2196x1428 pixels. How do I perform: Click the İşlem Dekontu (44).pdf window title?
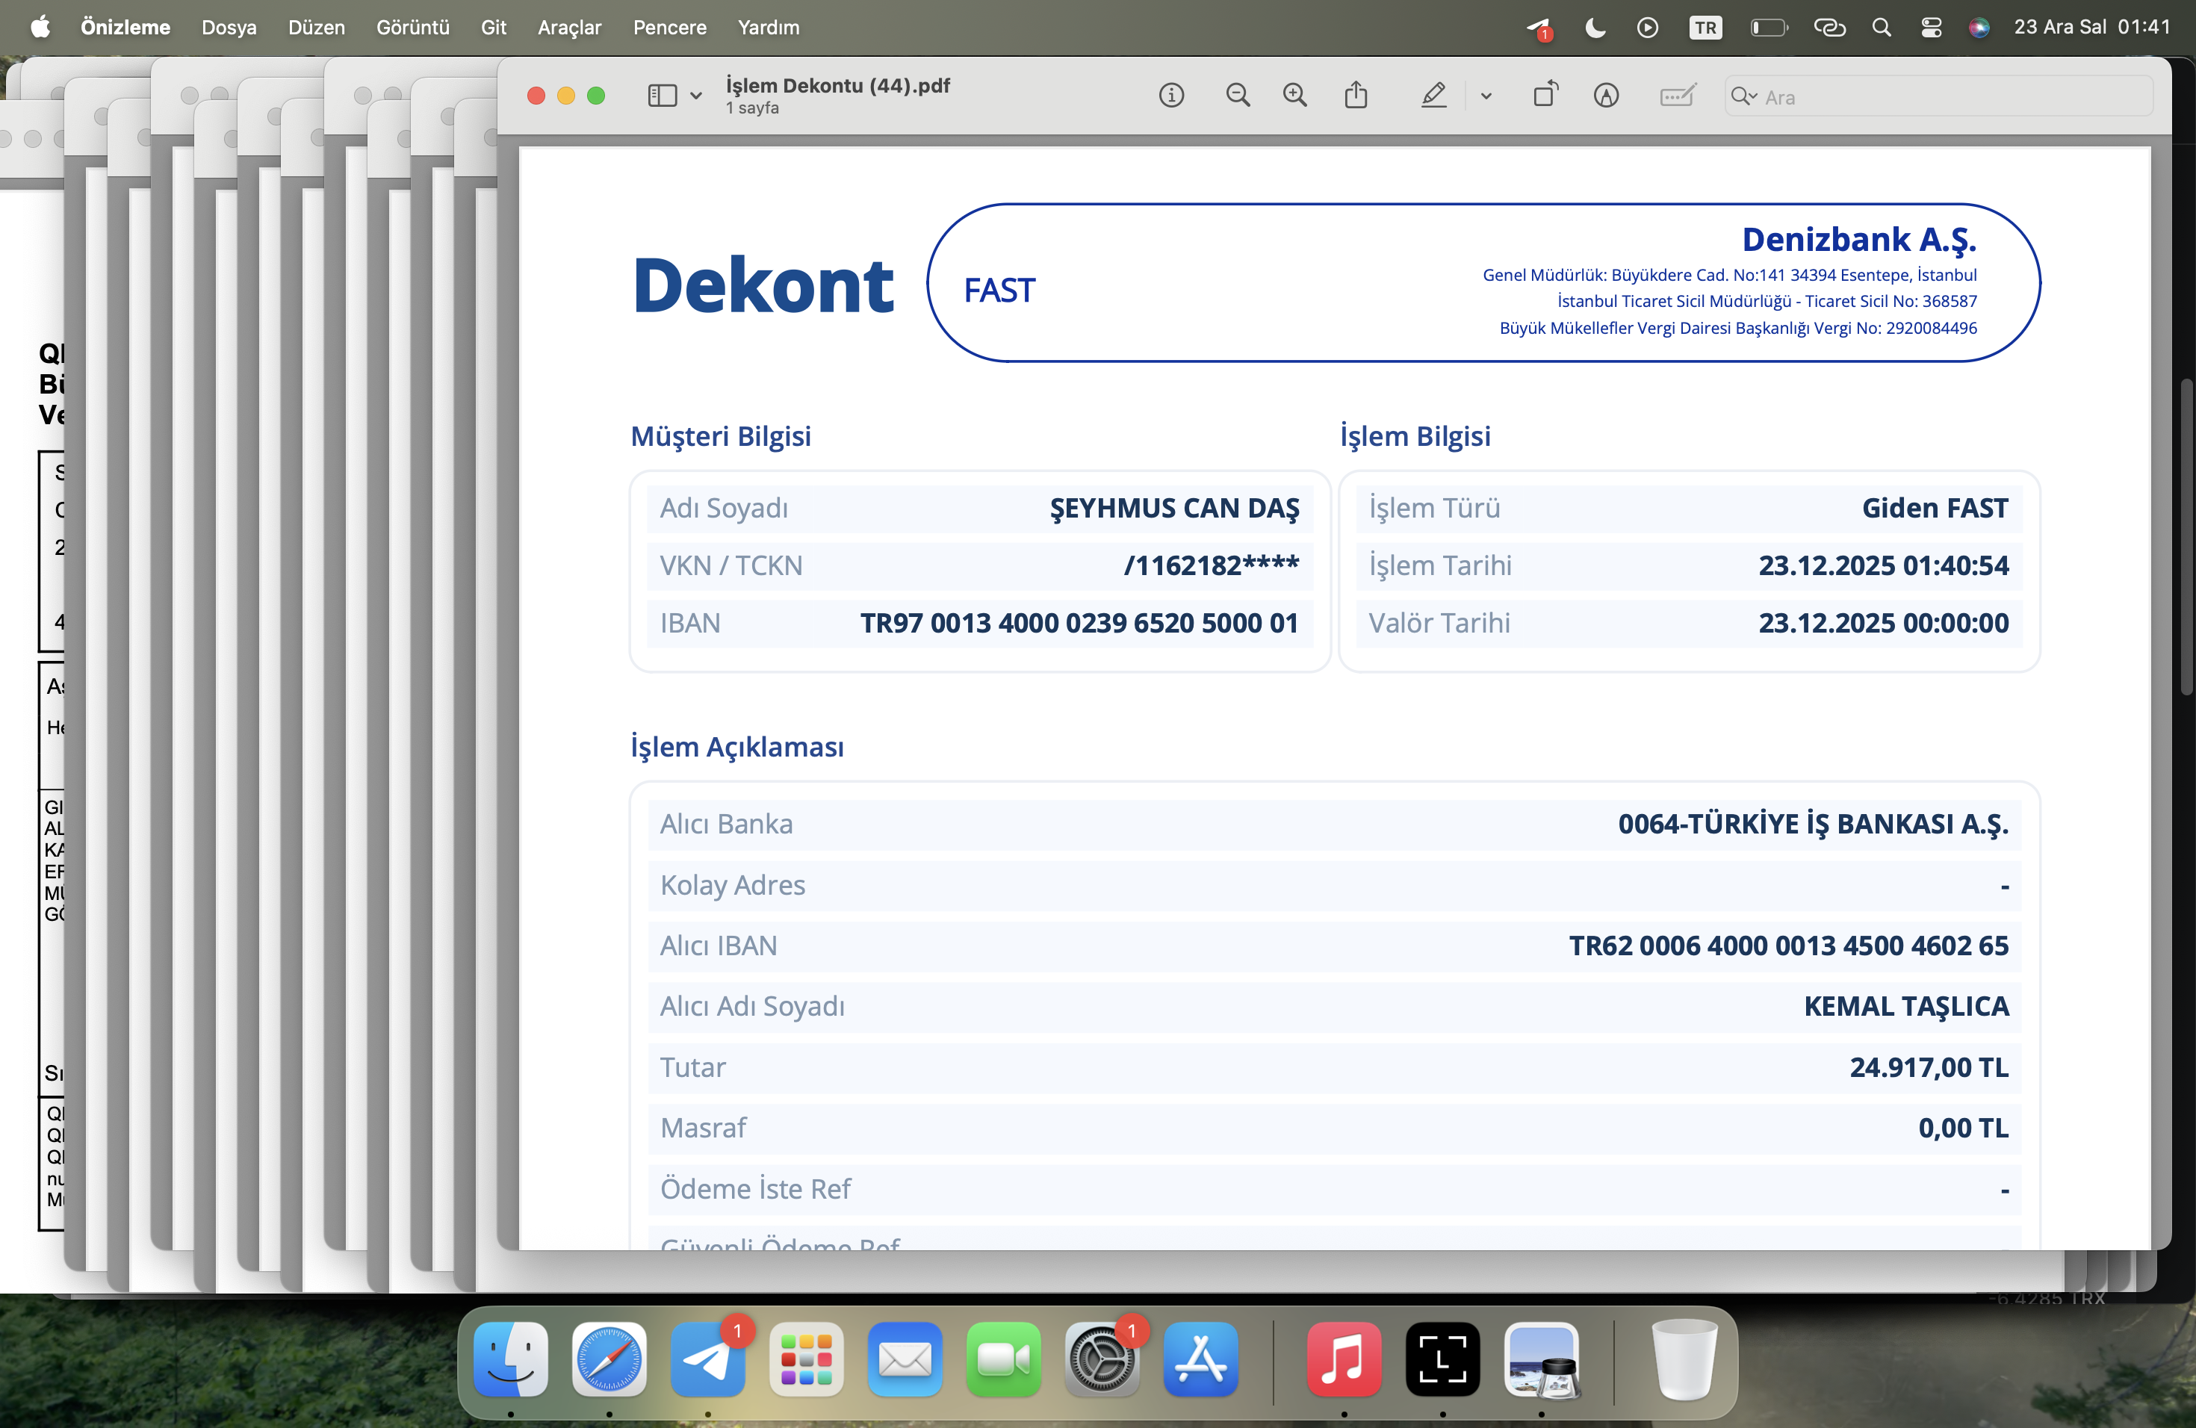click(838, 86)
